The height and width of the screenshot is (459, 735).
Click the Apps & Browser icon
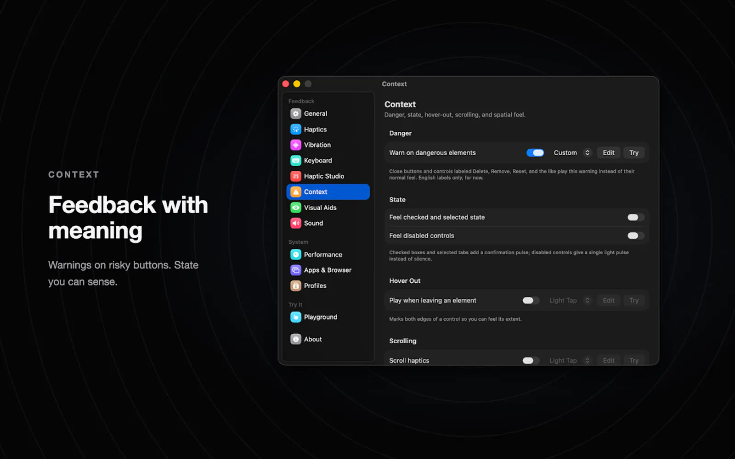pos(296,270)
